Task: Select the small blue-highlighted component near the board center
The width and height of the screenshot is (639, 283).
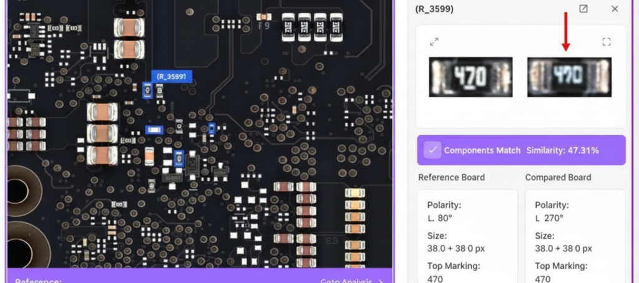Action: [212, 128]
